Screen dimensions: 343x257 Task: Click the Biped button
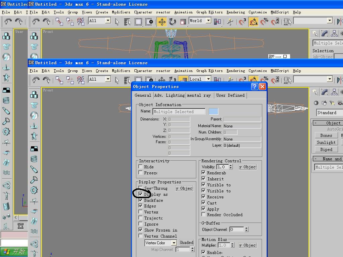tap(326, 150)
